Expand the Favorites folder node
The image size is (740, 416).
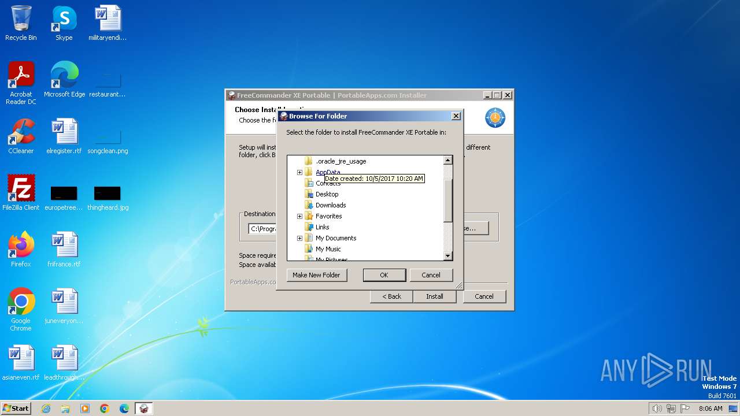299,216
